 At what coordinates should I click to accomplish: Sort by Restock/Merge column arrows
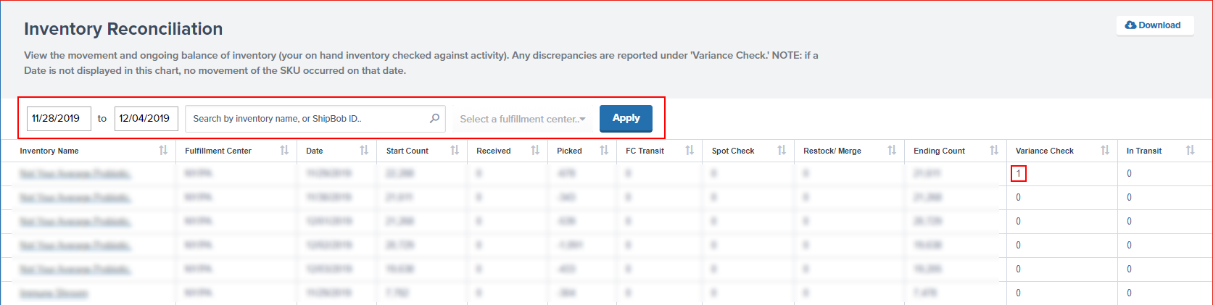point(892,151)
